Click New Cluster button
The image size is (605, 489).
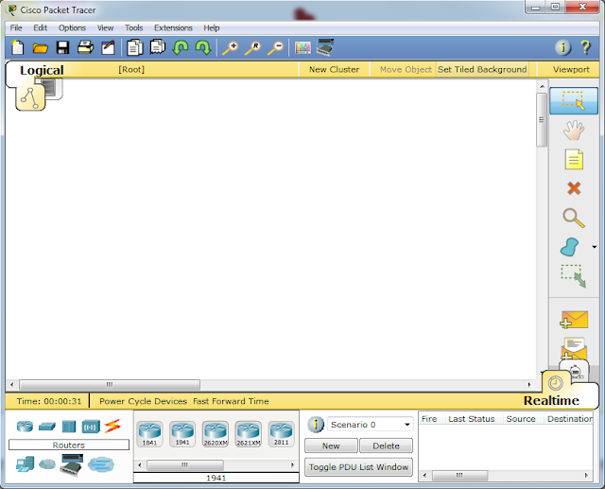click(334, 69)
